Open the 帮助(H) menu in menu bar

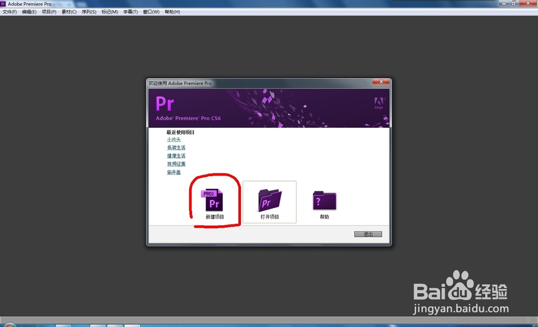(x=172, y=12)
